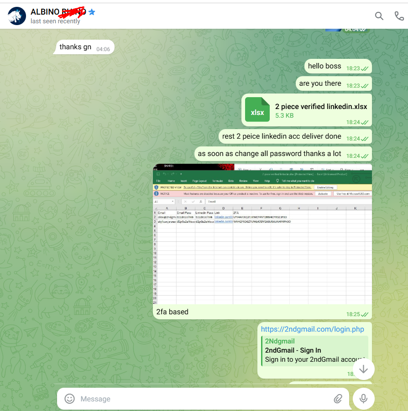Click the 'last seen recently' status text
Image resolution: width=408 pixels, height=411 pixels.
point(55,21)
